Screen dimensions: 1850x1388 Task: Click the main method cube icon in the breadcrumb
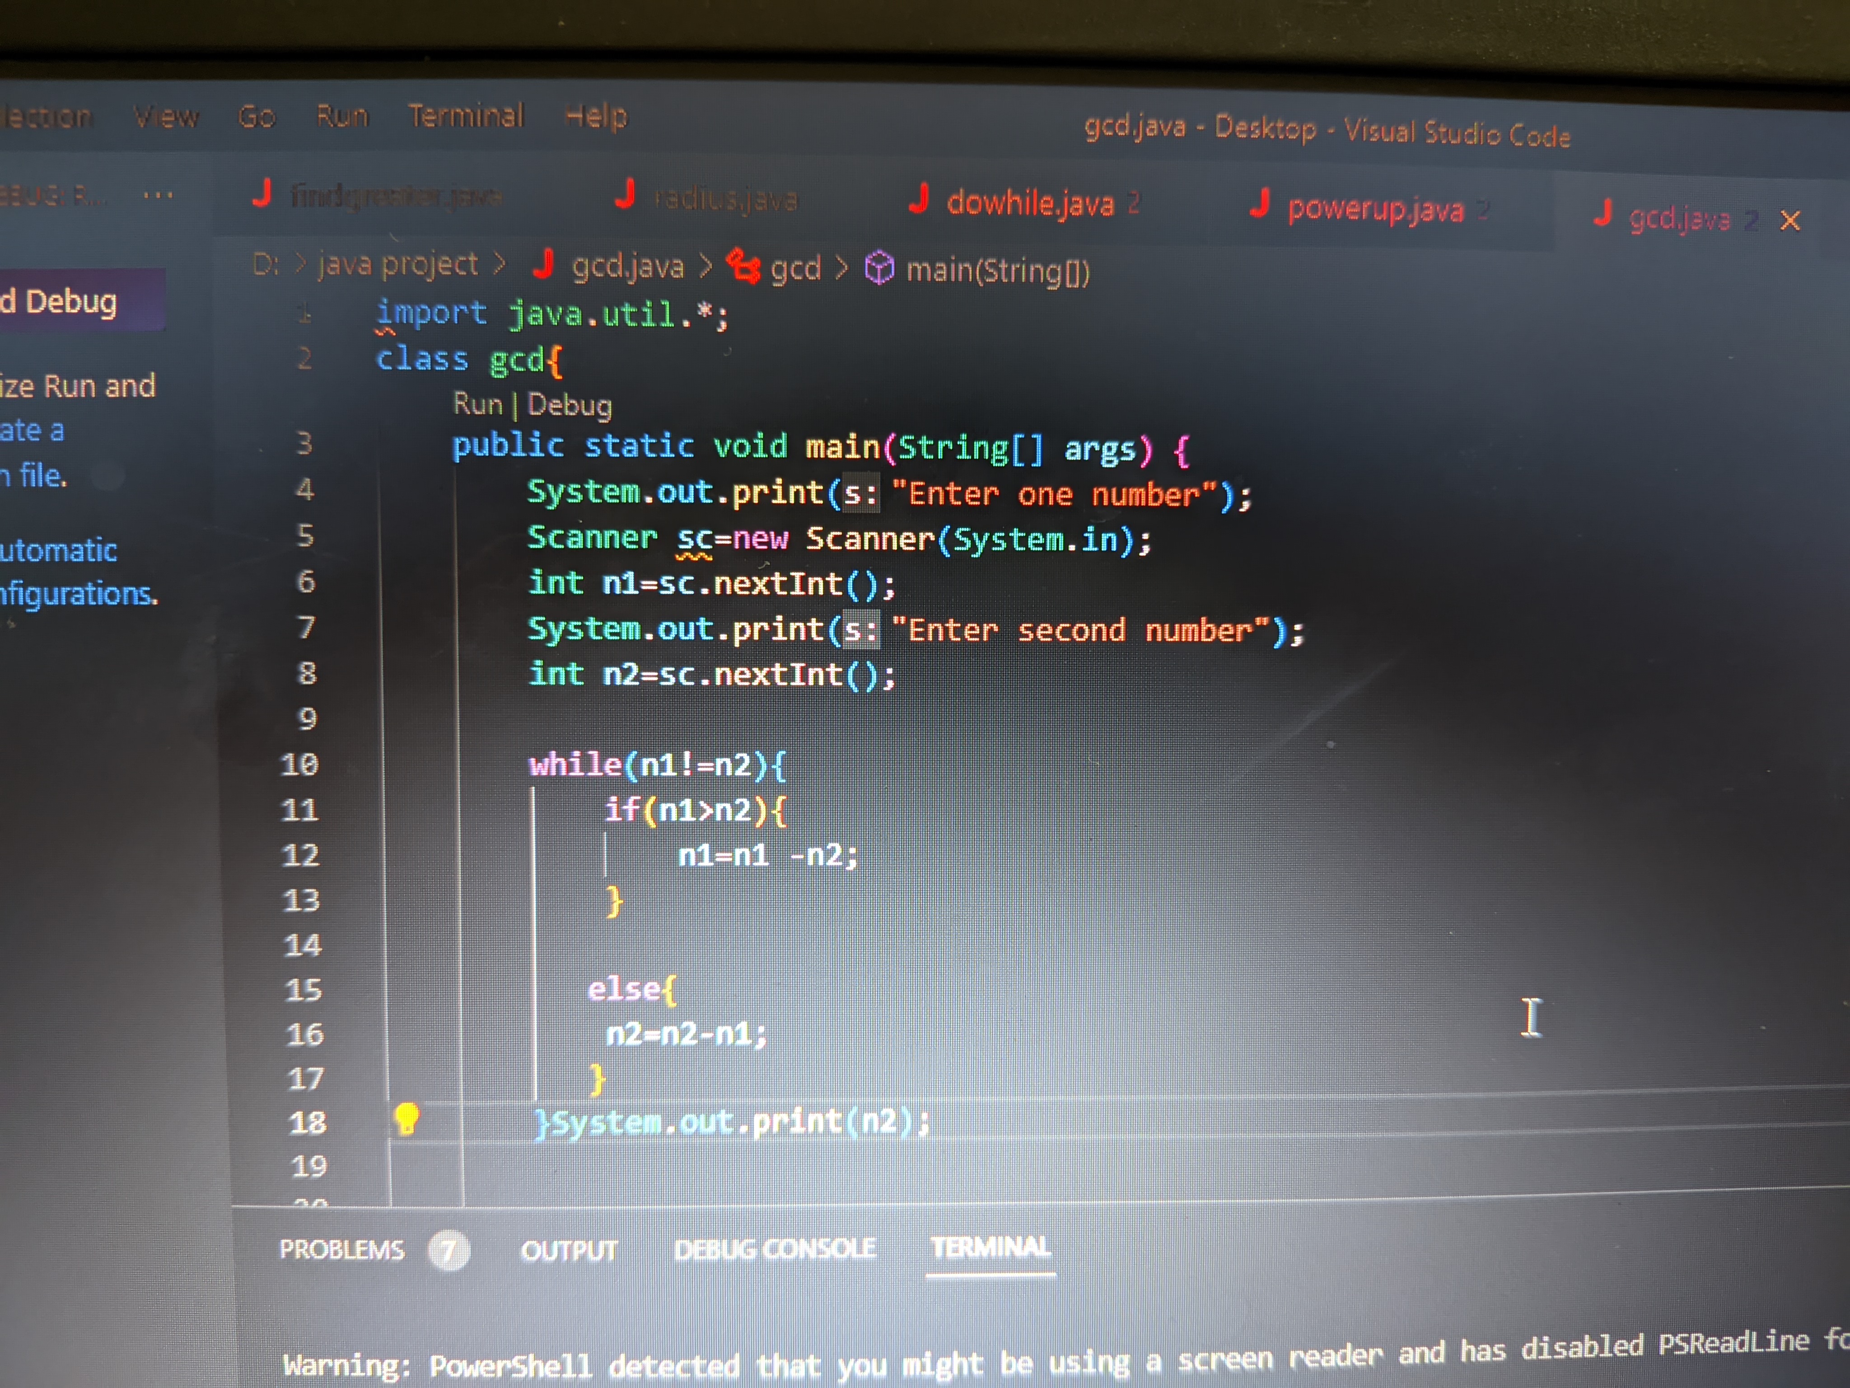click(879, 268)
